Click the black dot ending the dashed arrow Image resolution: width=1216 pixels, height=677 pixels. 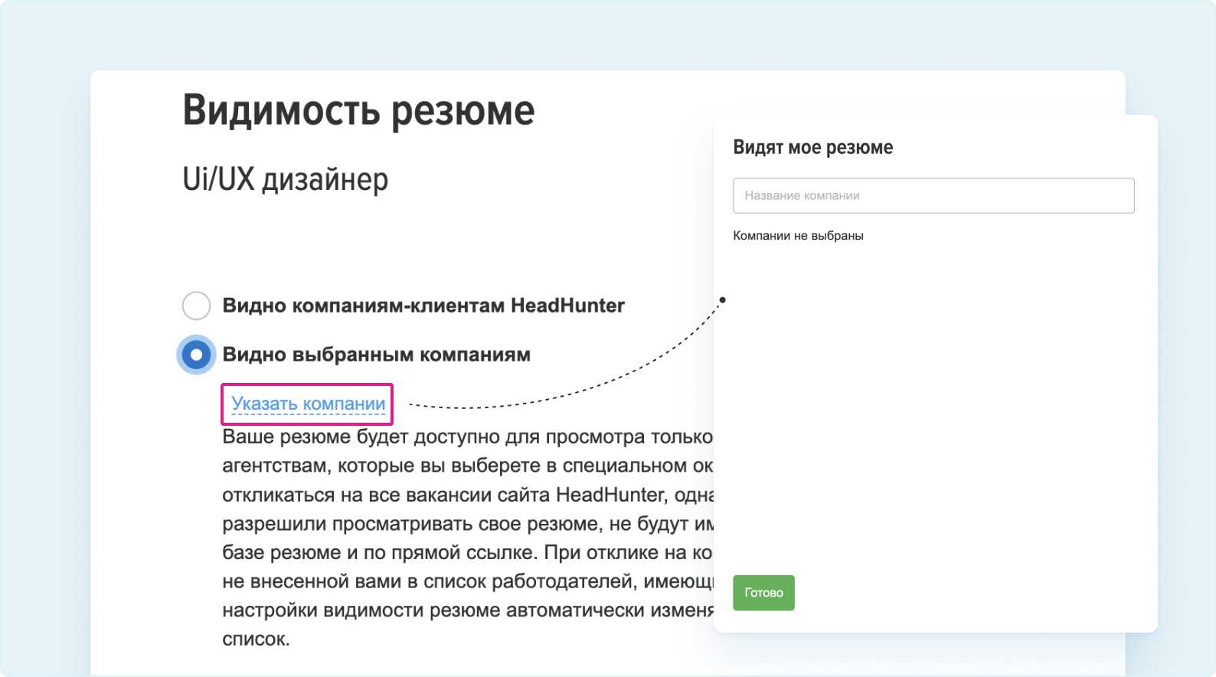(722, 299)
